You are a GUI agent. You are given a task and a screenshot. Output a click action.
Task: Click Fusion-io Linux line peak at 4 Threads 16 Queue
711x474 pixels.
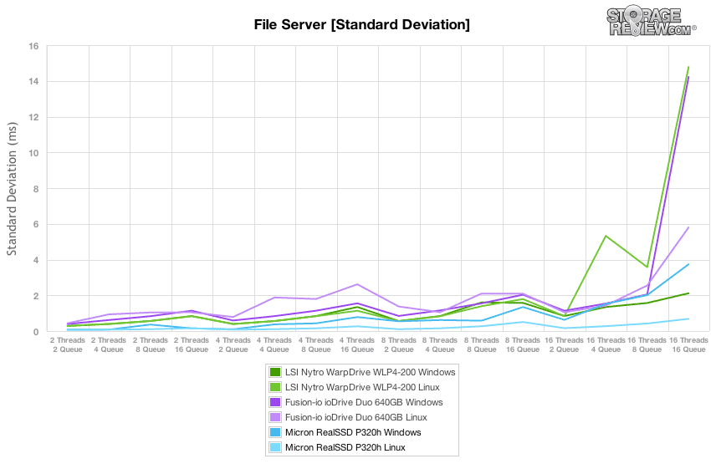pos(357,284)
